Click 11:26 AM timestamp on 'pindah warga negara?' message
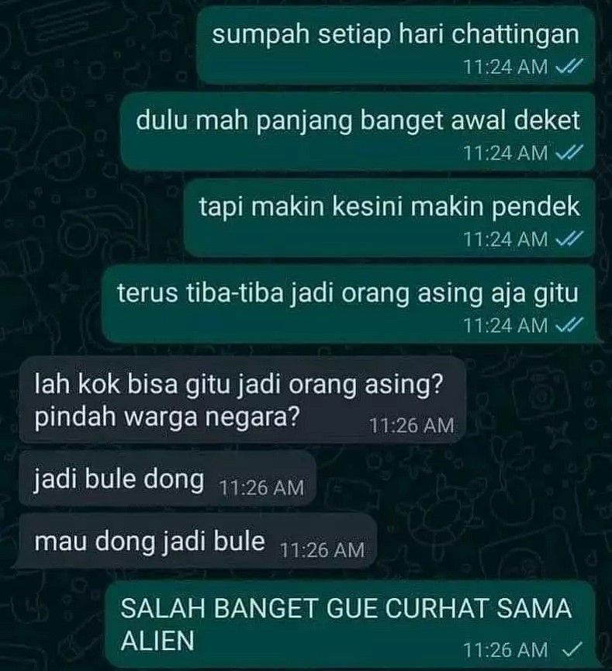Image resolution: width=612 pixels, height=671 pixels. [x=411, y=426]
